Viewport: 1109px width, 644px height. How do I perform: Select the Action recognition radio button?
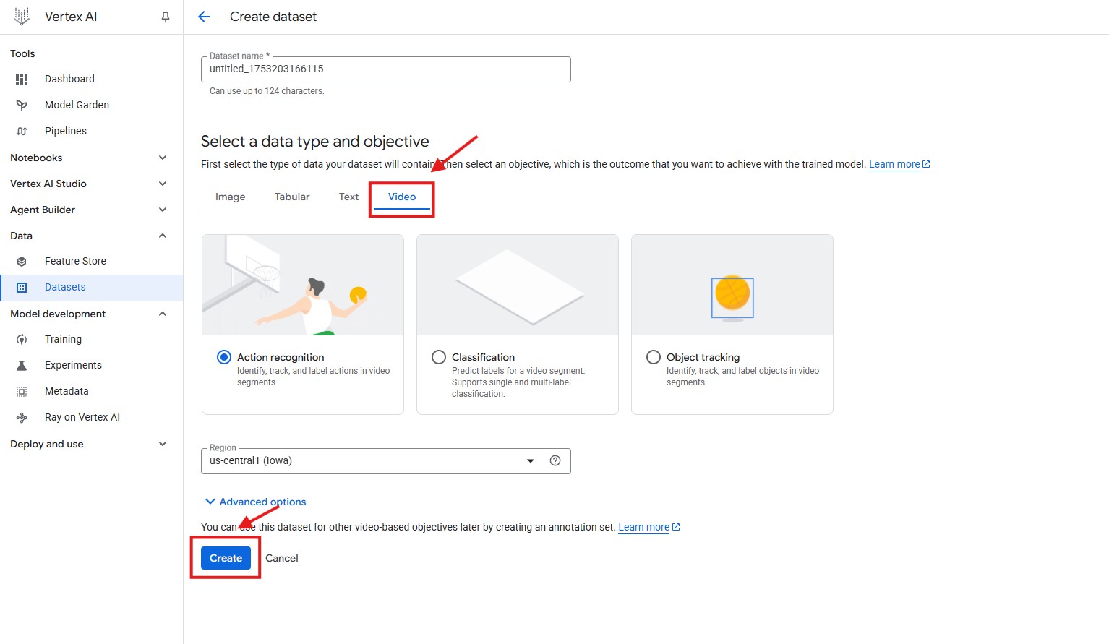224,357
